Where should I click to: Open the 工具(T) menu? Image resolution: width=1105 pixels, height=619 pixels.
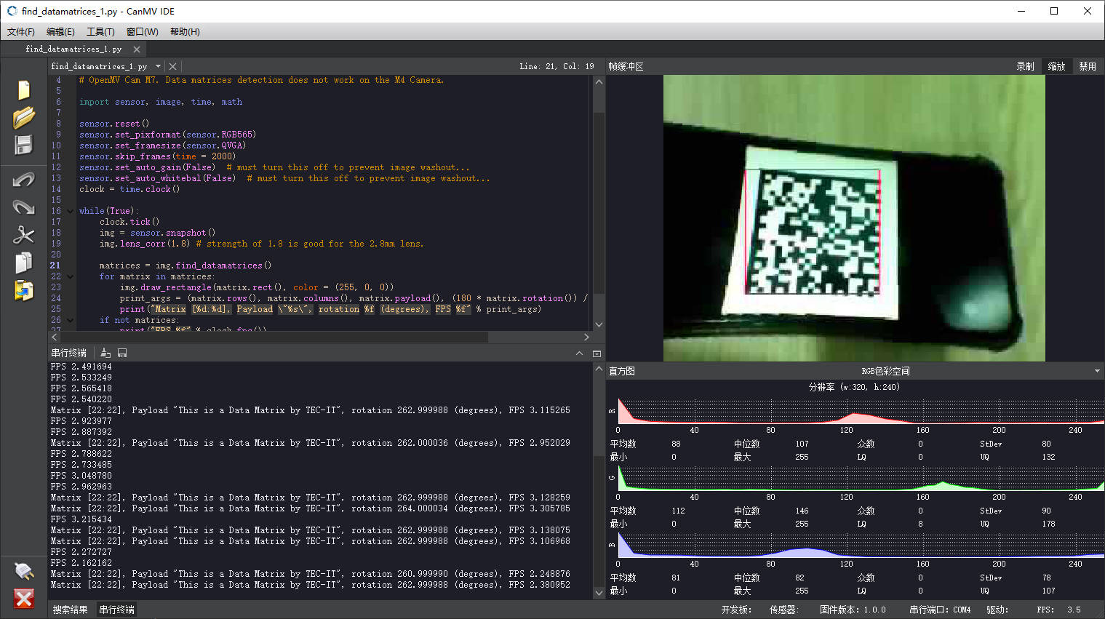[100, 31]
